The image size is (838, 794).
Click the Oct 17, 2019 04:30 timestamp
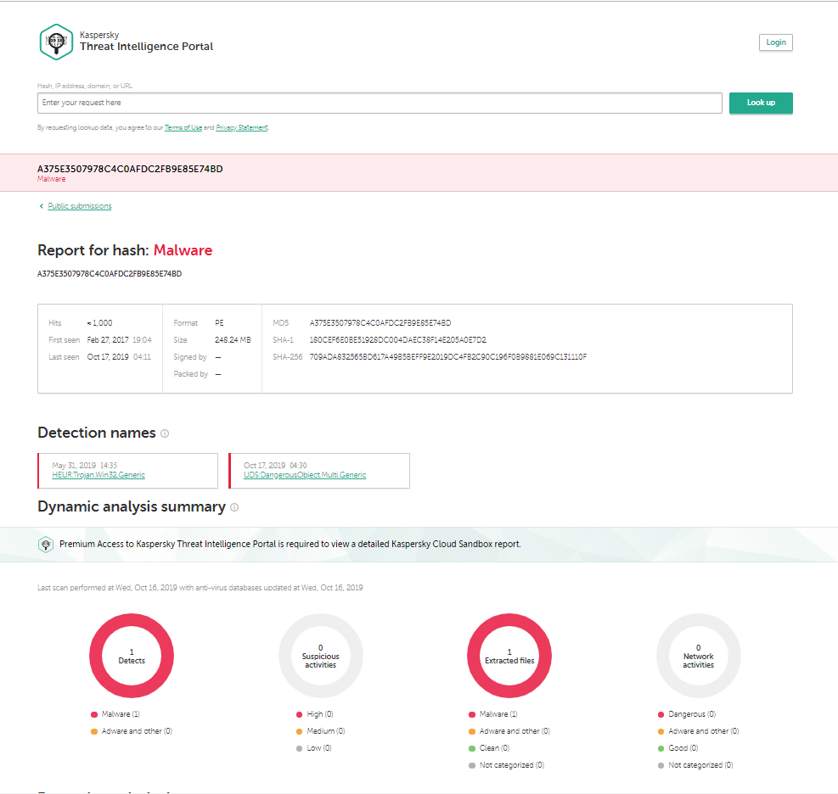click(275, 466)
